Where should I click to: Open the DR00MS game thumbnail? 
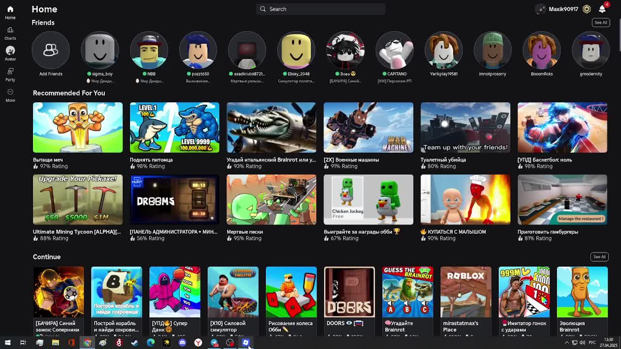(x=175, y=200)
